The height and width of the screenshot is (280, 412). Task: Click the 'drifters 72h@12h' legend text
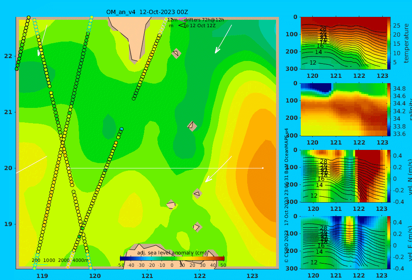click(x=204, y=20)
